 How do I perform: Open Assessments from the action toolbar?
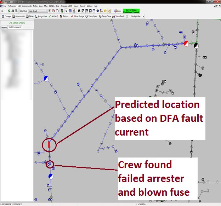pyautogui.click(x=19, y=16)
